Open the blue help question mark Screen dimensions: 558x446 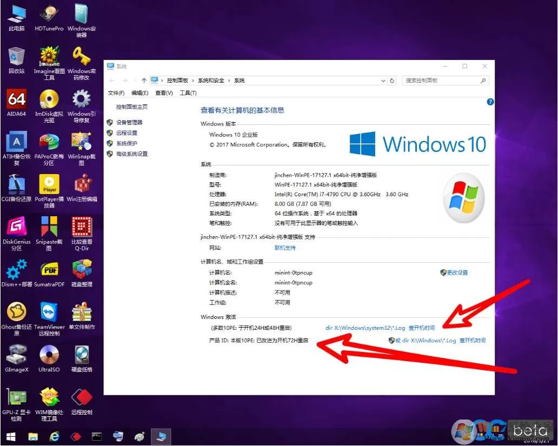coord(490,102)
